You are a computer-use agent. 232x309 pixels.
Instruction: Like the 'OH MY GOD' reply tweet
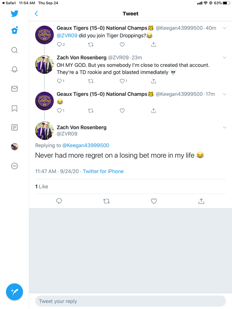click(122, 81)
